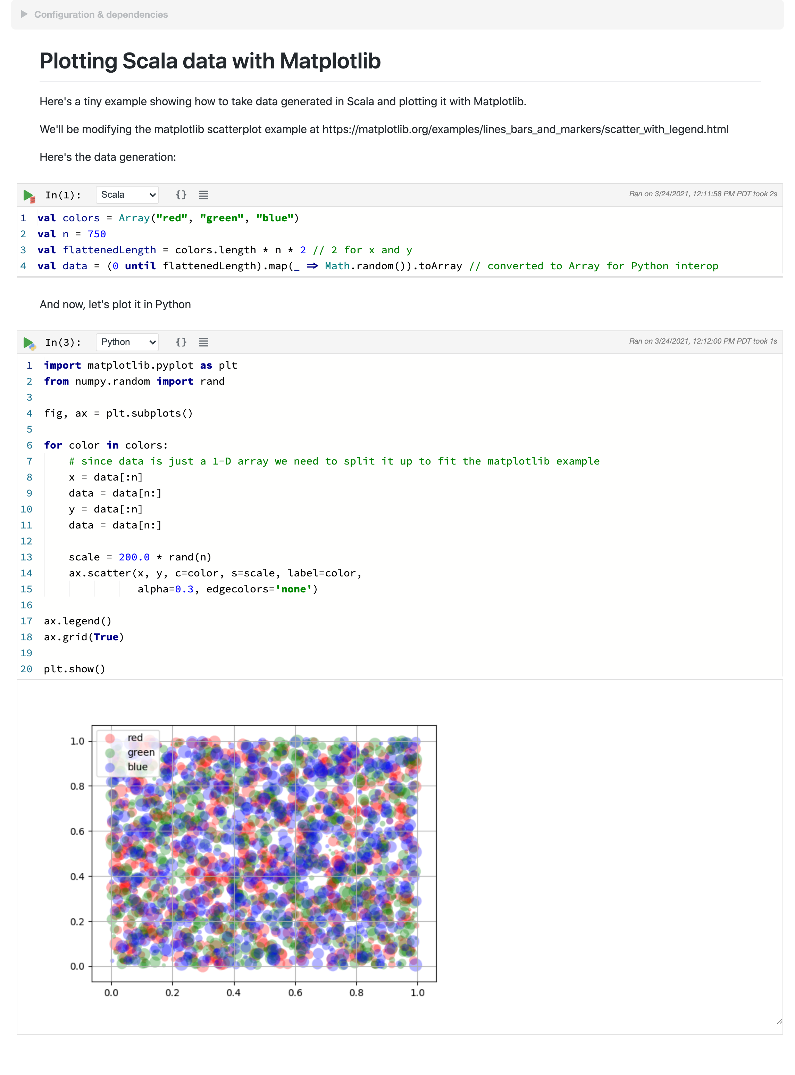Select the In(1) execution label
Screen dimensions: 795x1075
pyautogui.click(x=61, y=195)
